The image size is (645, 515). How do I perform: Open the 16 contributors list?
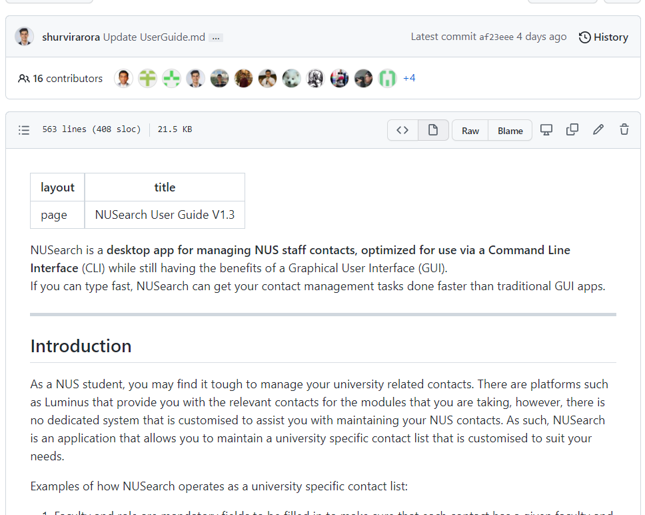[x=60, y=78]
